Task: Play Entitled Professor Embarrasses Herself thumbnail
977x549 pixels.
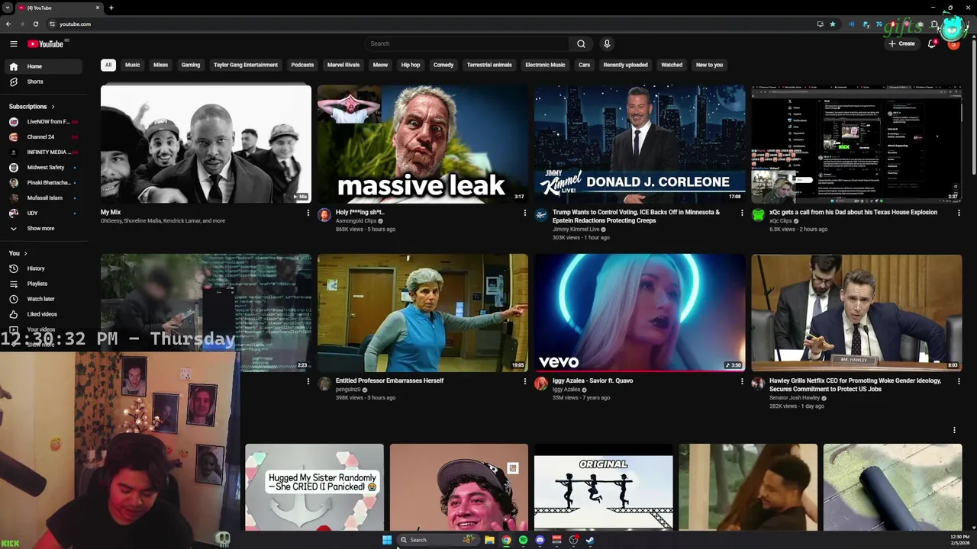Action: click(x=423, y=313)
